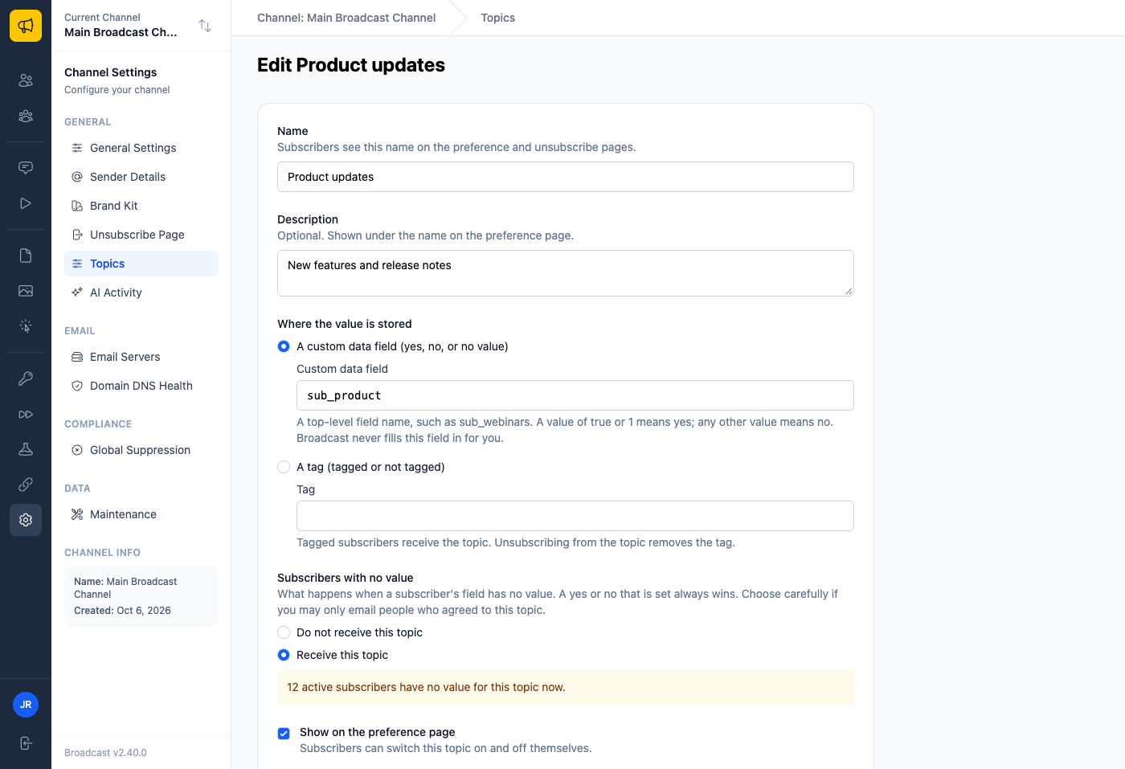Click the 'Broadcast v2.40.0' version text

click(x=105, y=753)
